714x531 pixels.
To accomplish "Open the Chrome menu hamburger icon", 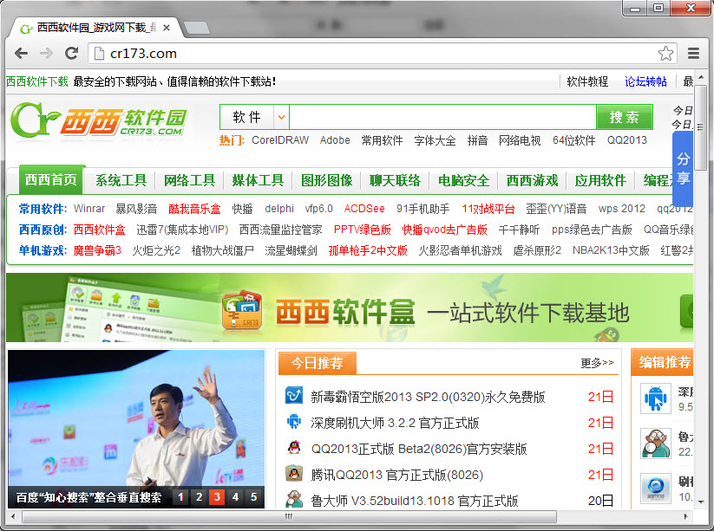I will click(x=693, y=54).
